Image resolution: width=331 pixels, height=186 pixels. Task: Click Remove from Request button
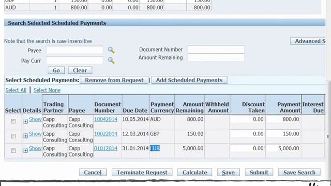tap(114, 80)
